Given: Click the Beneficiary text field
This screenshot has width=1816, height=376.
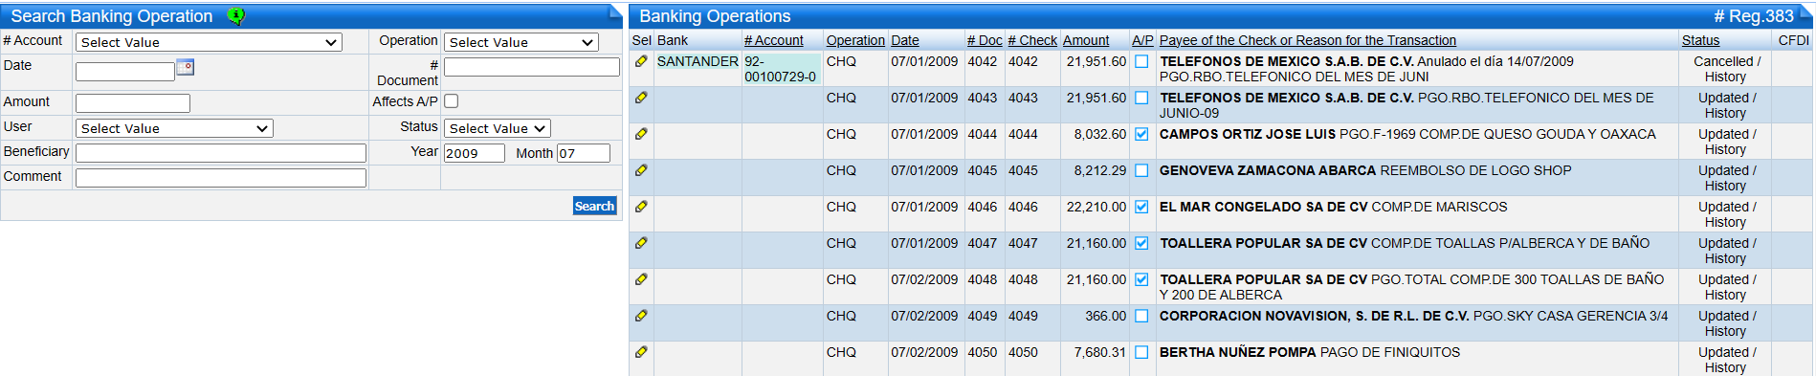Looking at the screenshot, I should (x=221, y=153).
